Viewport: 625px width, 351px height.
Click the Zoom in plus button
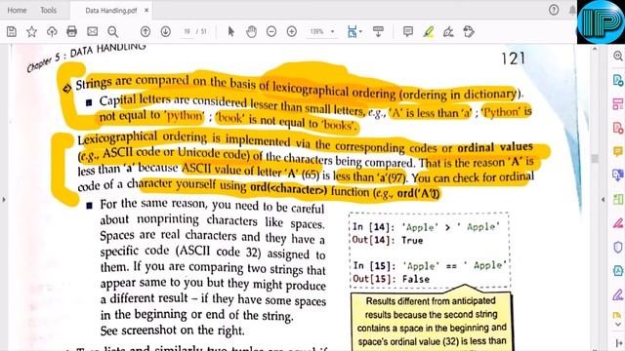[x=292, y=31]
